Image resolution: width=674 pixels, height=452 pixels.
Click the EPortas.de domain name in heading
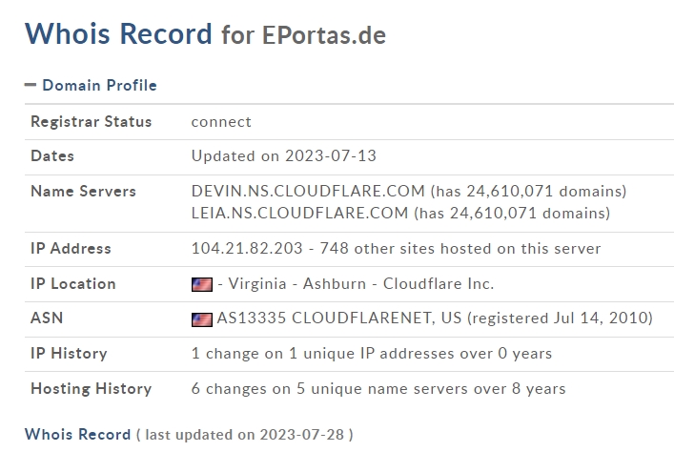click(x=324, y=35)
